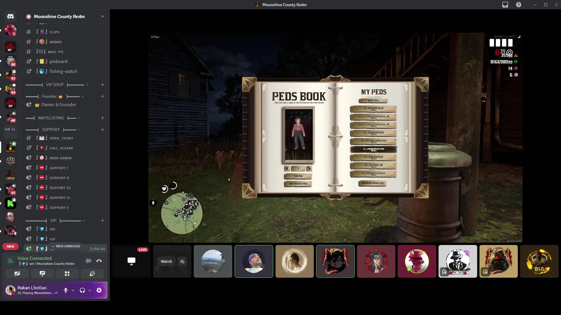
Task: Click the Refresh Character button
Action: pos(373,183)
